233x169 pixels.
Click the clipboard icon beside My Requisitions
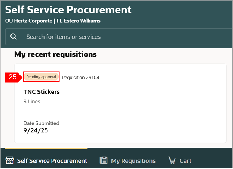(x=104, y=160)
